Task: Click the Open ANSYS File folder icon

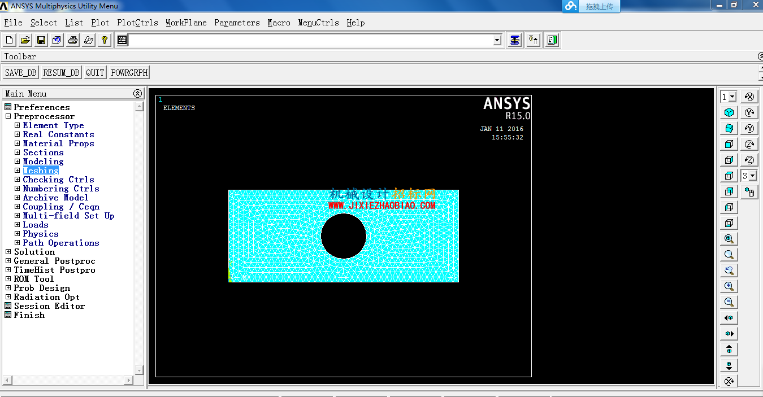Action: pyautogui.click(x=25, y=40)
